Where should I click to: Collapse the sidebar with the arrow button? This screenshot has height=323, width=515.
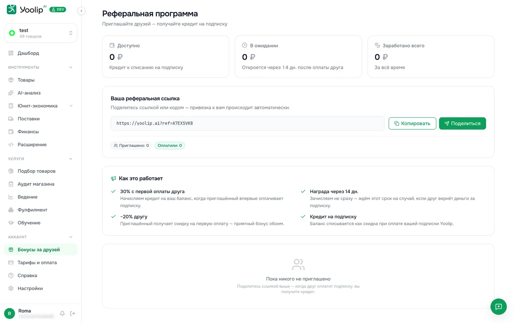81,11
